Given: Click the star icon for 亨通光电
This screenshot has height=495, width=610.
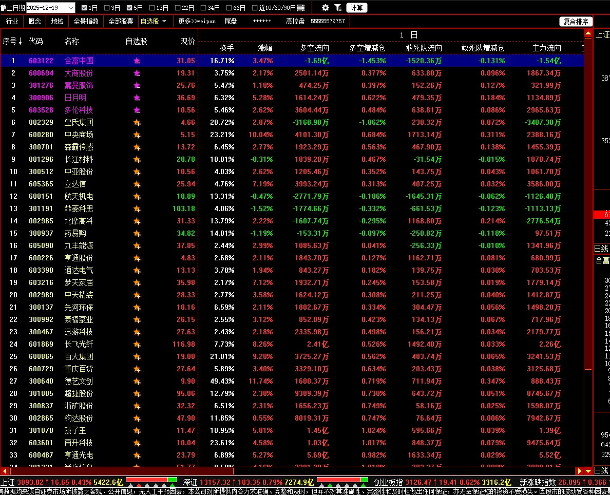Looking at the screenshot, I should point(137,455).
